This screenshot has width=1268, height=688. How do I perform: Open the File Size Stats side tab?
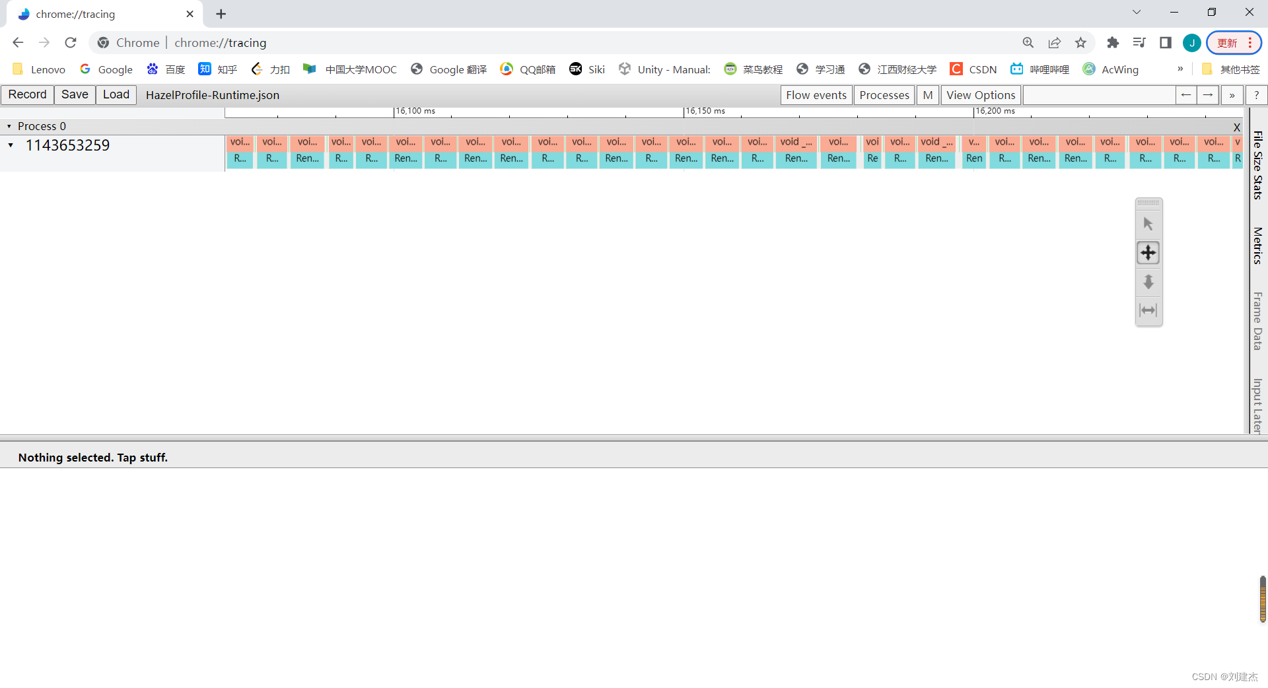(x=1258, y=165)
